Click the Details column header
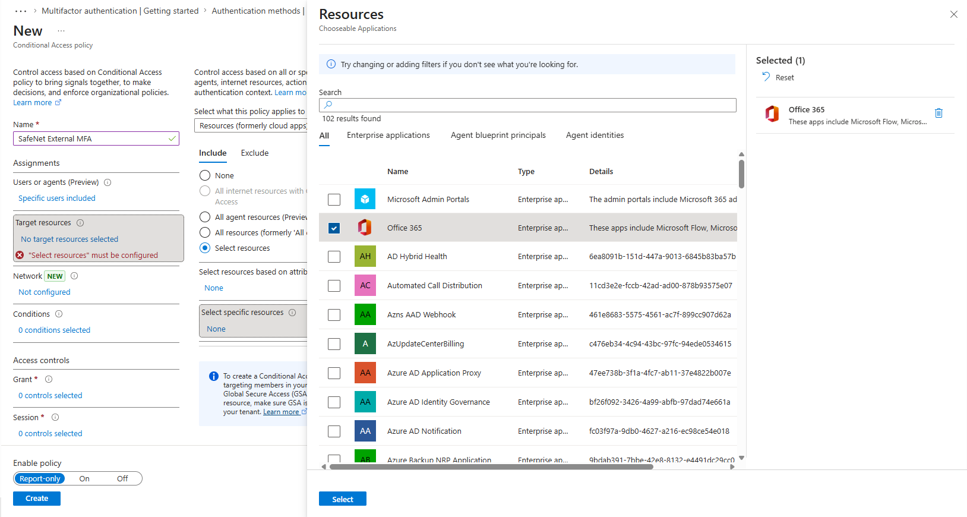Image resolution: width=967 pixels, height=517 pixels. pos(601,172)
